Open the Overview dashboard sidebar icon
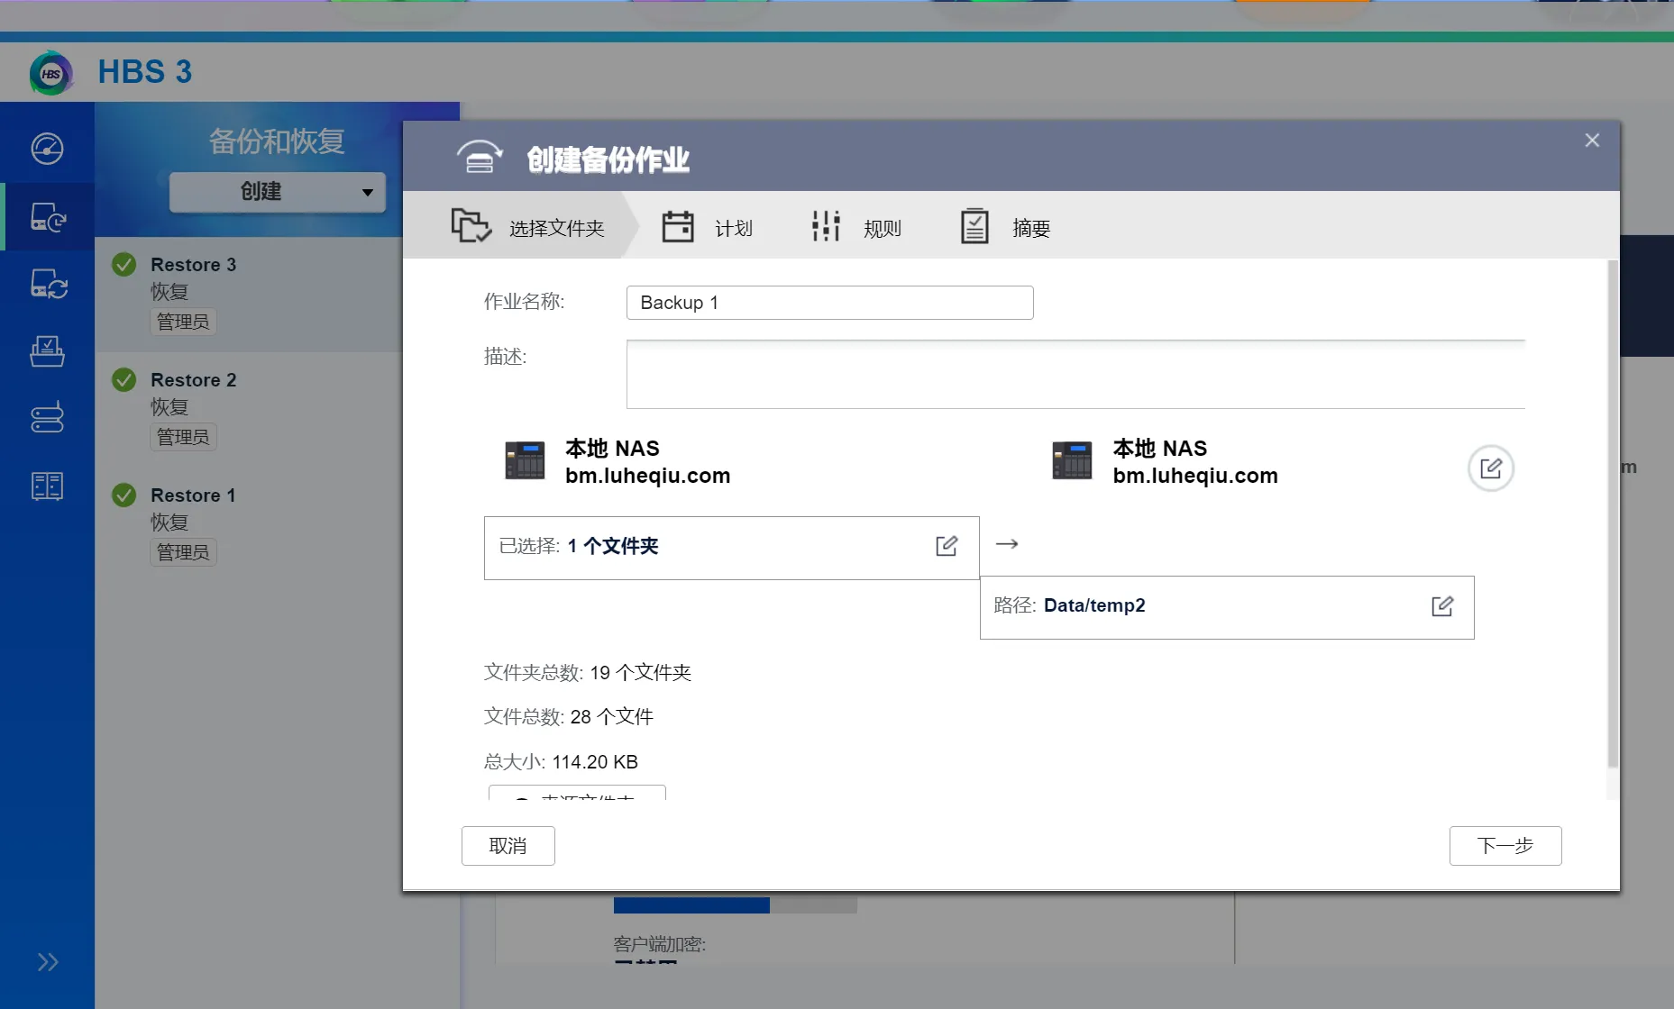This screenshot has height=1009, width=1674. (x=47, y=149)
